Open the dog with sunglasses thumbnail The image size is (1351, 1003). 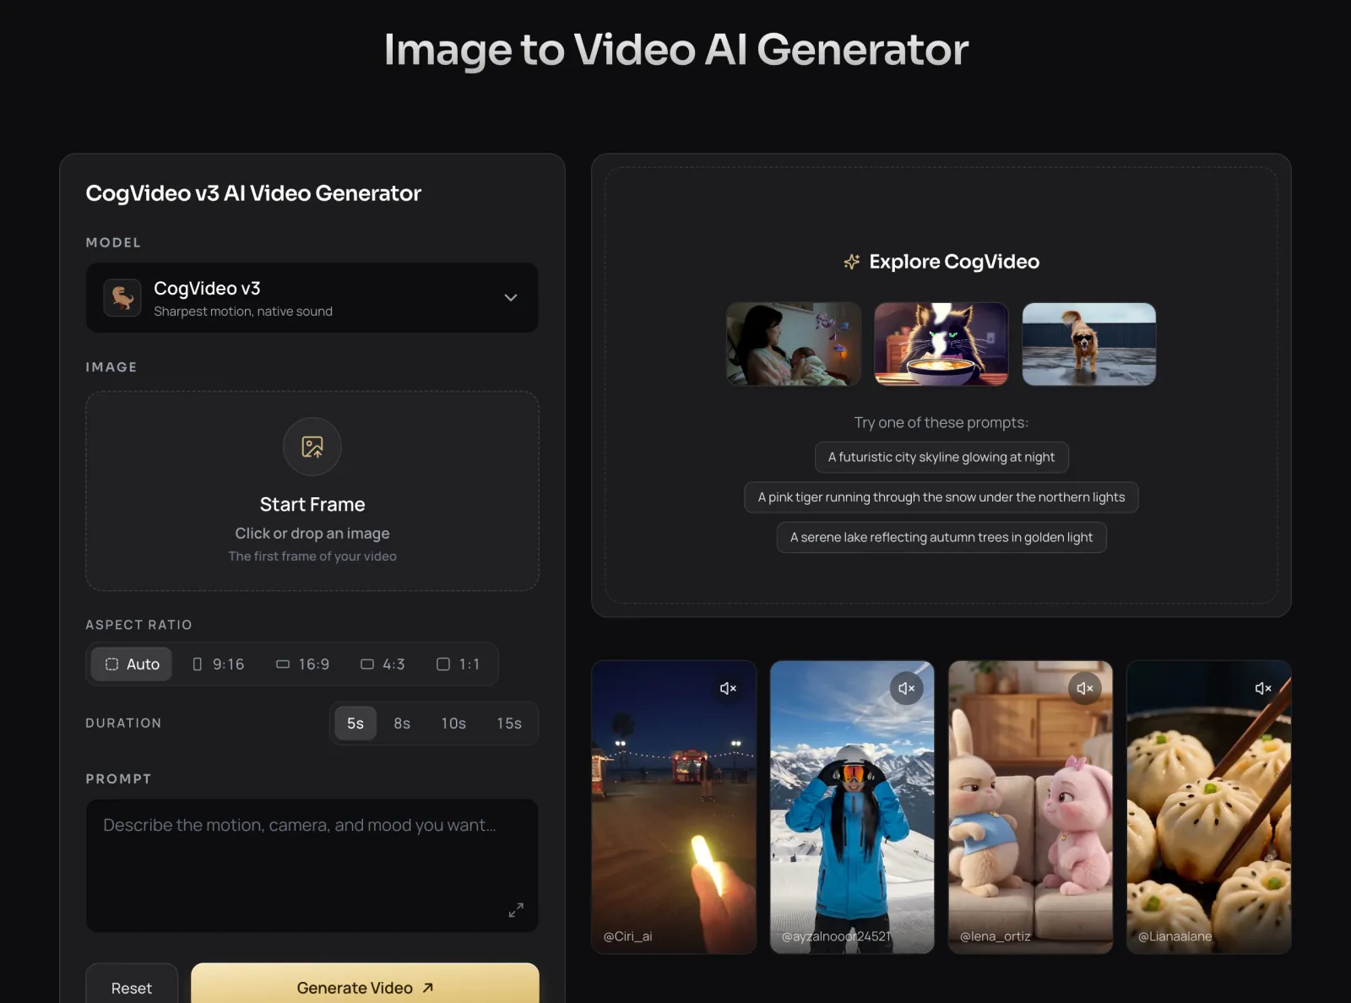(x=1089, y=344)
